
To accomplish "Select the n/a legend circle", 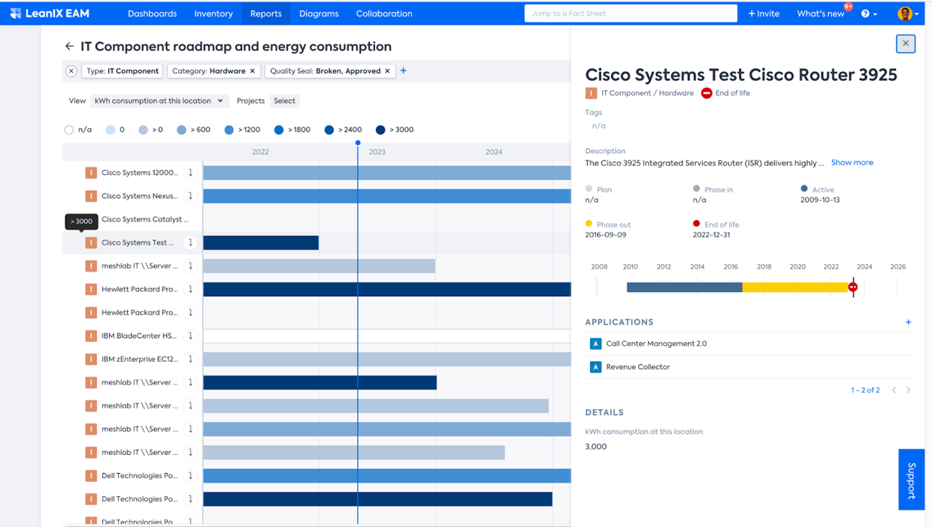I will coord(68,129).
